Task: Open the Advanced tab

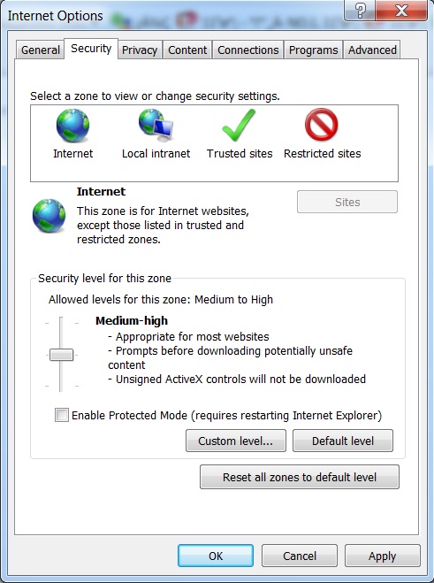Action: 372,50
